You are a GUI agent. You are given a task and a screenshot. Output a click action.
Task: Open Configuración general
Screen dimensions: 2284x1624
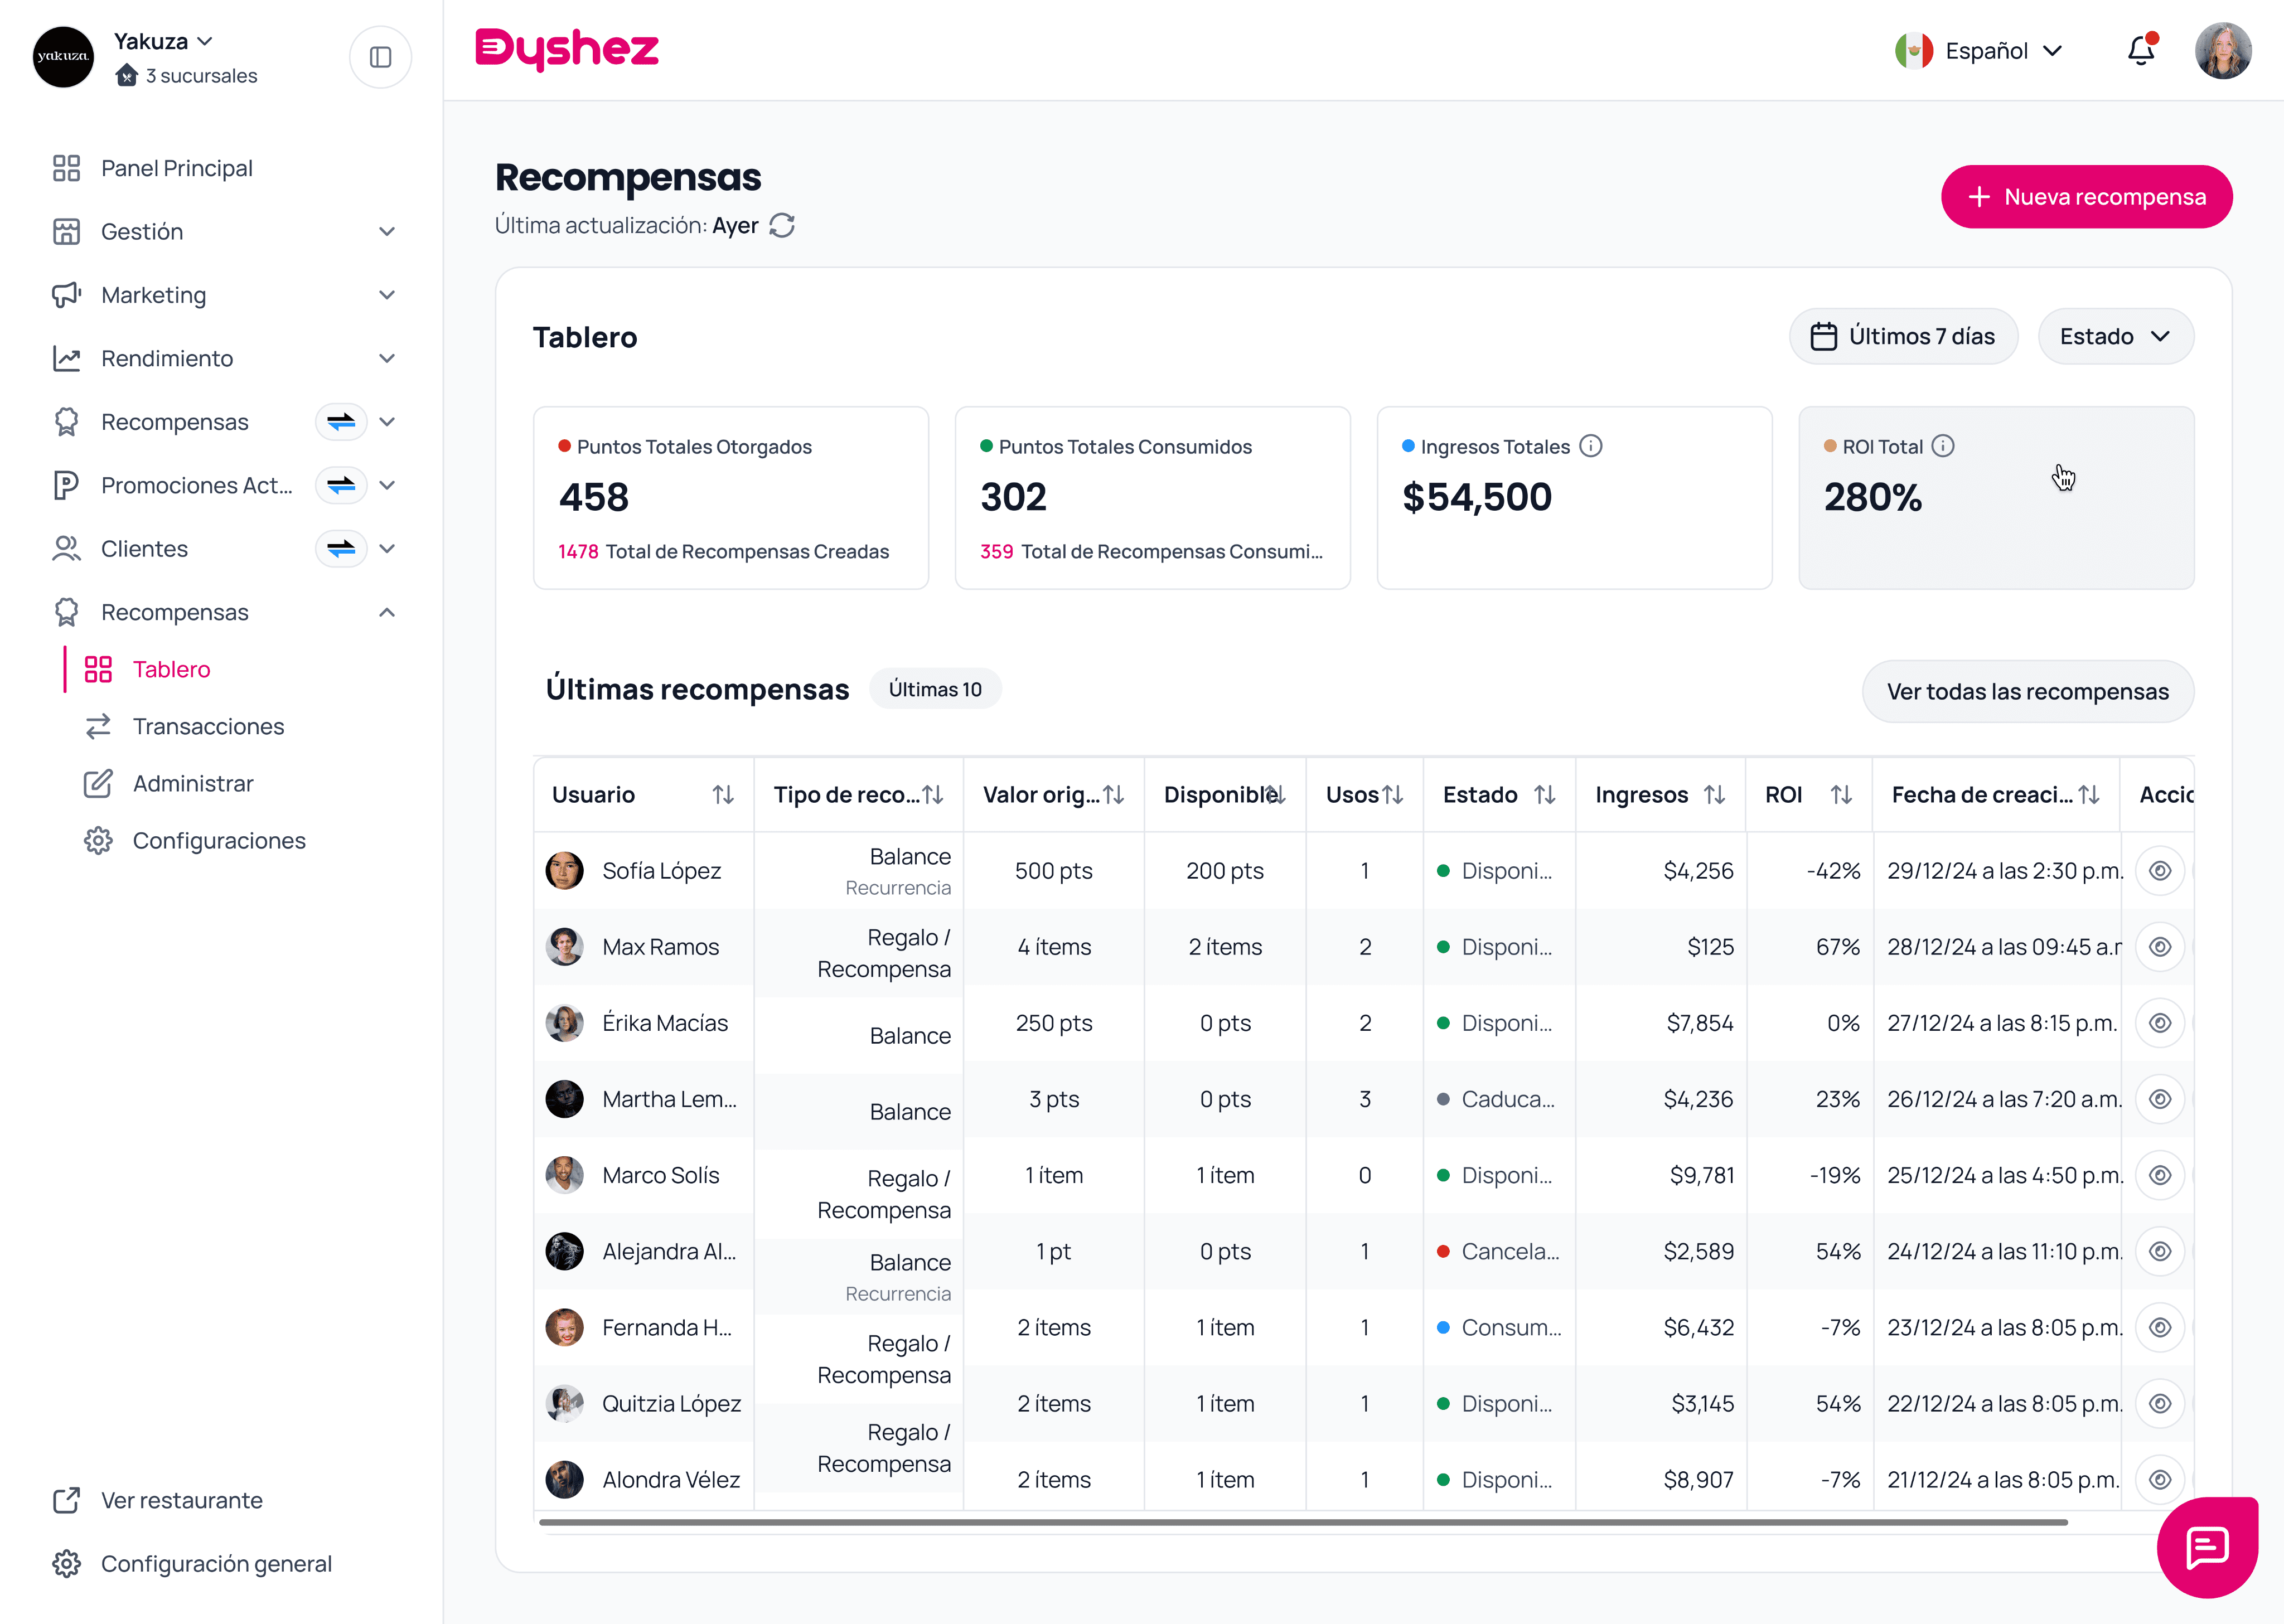216,1564
